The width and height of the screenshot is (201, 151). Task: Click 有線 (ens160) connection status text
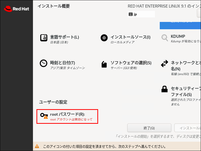tap(186, 74)
